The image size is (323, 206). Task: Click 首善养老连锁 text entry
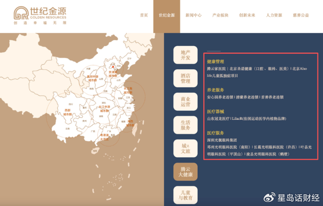[272, 97]
